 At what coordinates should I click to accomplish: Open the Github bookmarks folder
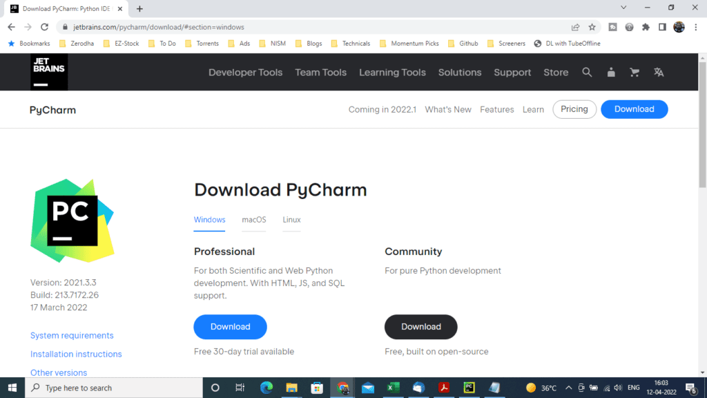click(x=463, y=44)
